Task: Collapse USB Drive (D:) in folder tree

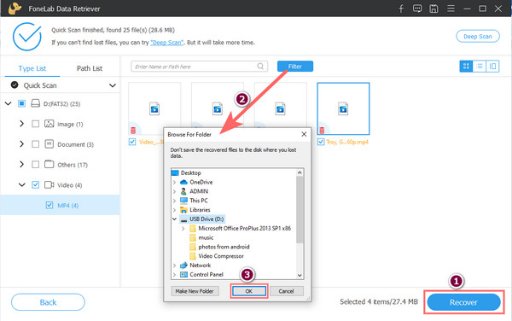Action: [174, 219]
